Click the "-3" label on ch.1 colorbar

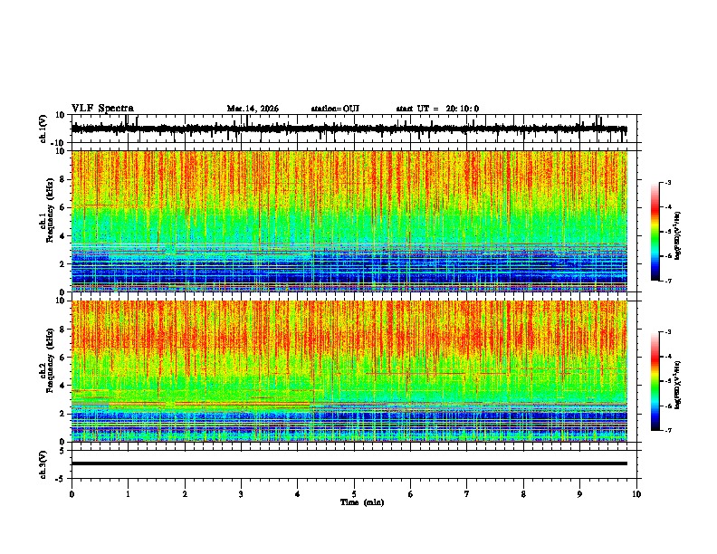coord(667,182)
